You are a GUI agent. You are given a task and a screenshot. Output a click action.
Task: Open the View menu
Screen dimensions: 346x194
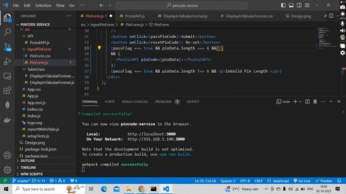pos(60,5)
